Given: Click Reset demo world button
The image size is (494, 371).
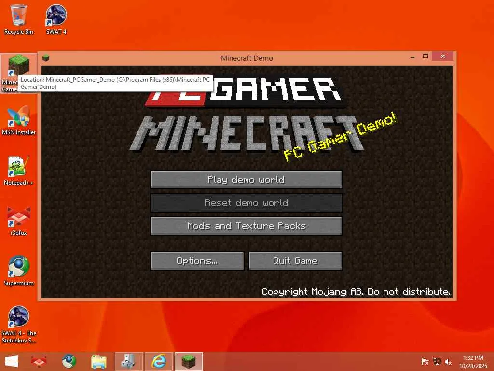Looking at the screenshot, I should click(247, 202).
